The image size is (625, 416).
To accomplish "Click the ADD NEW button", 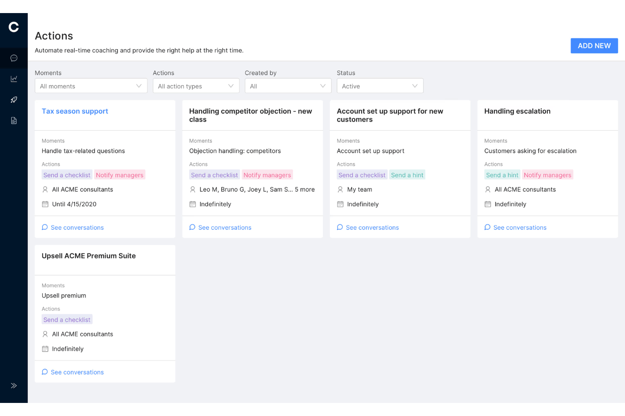I will click(594, 46).
